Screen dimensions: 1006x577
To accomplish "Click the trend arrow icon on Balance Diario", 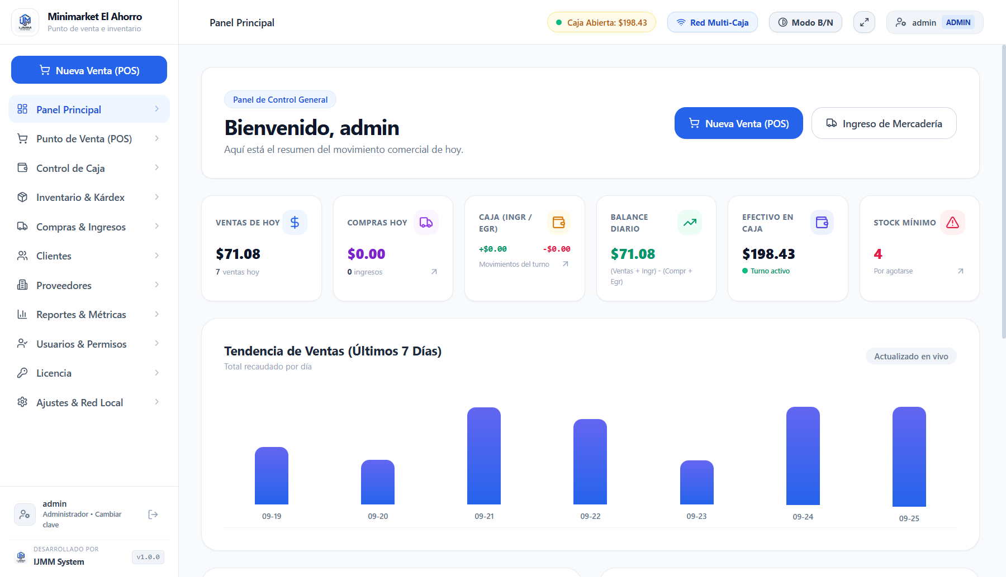I will (690, 223).
